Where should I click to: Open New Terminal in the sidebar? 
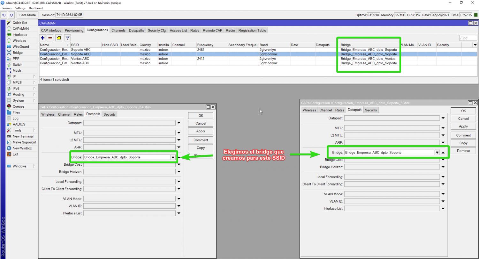pos(23,136)
